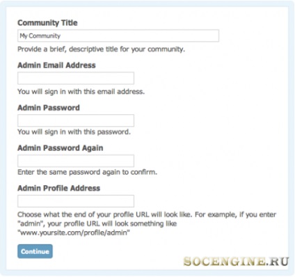The image size is (295, 277).
Task: Click the light blue border of the form panel
Action: pos(147,3)
